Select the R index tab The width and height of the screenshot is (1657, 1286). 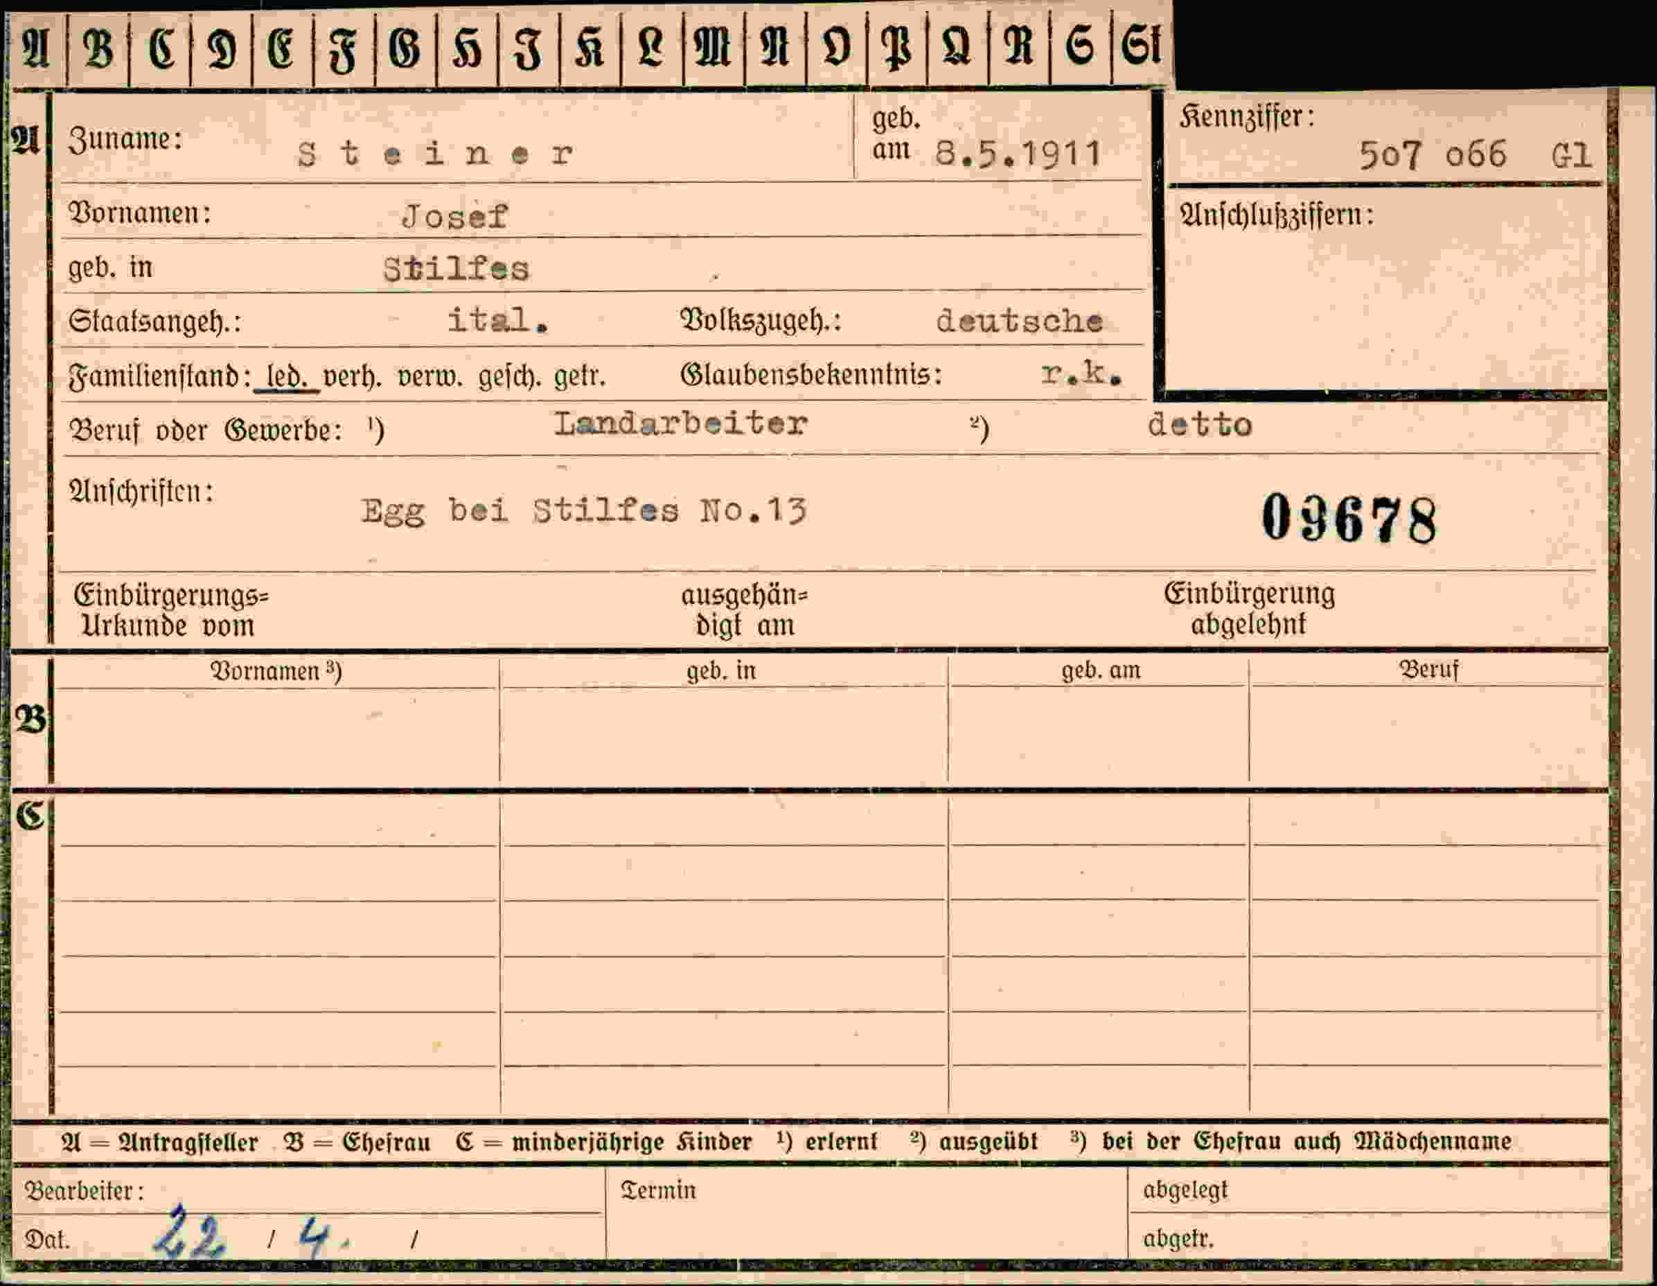tap(1020, 48)
